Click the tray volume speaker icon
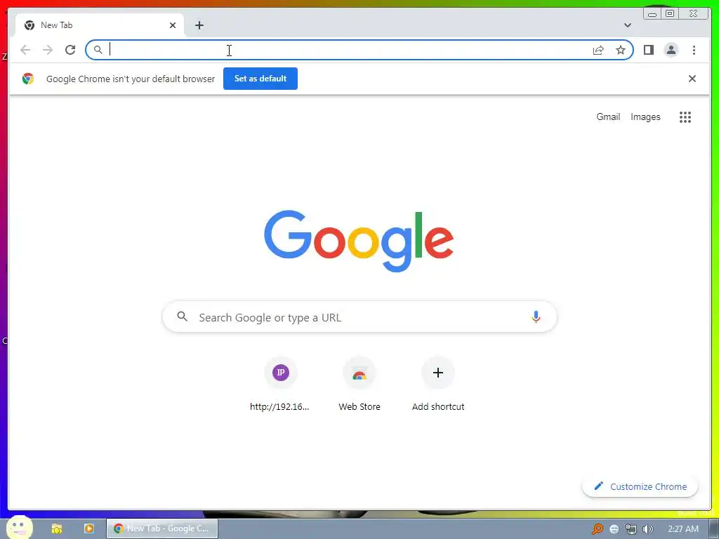The height and width of the screenshot is (539, 719). (x=648, y=529)
